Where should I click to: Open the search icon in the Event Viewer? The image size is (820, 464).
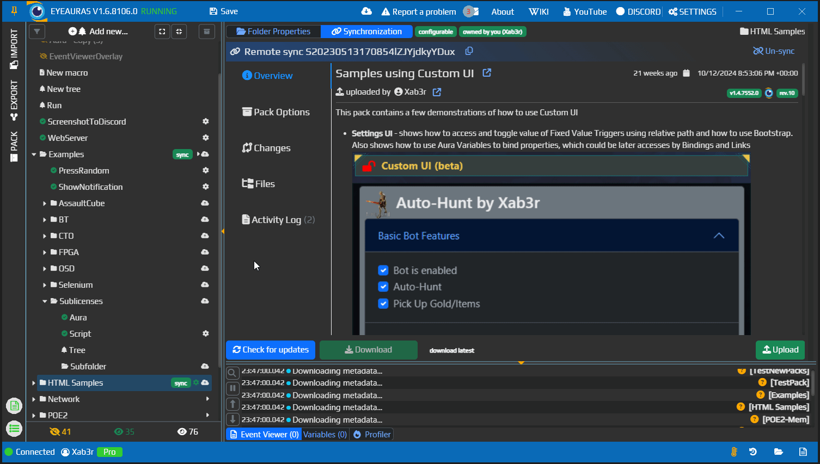click(231, 373)
